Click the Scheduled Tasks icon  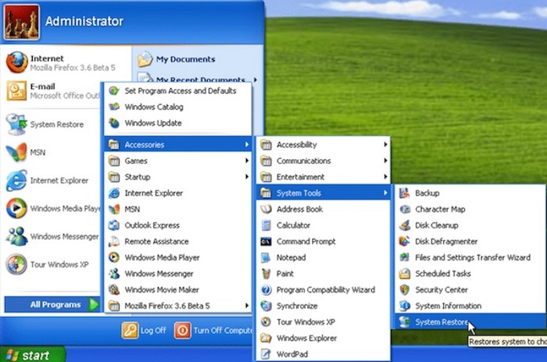pyautogui.click(x=404, y=273)
